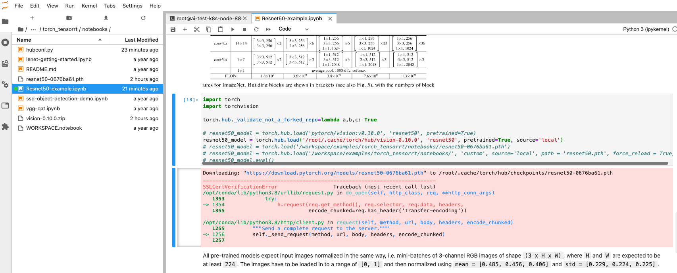Expand collapsed breadcrumb ellipsis
Image resolution: width=677 pixels, height=273 pixels.
(33, 29)
